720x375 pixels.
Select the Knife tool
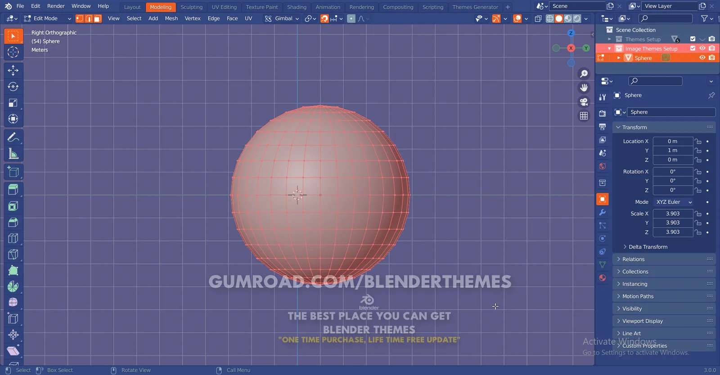coord(13,254)
